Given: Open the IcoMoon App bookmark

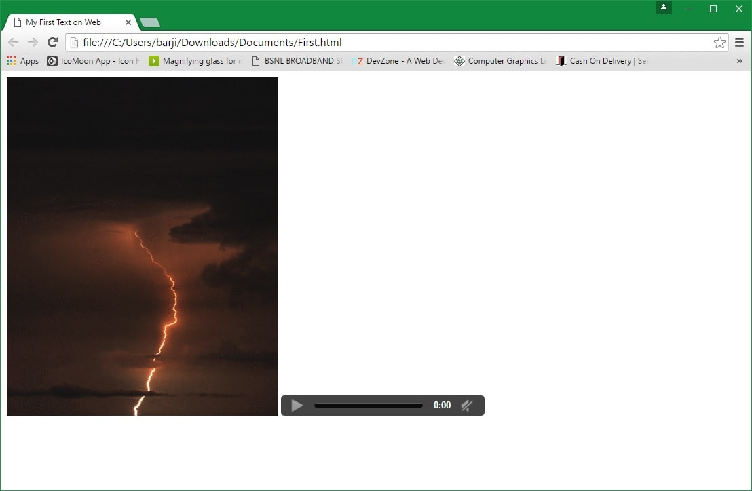Looking at the screenshot, I should tap(93, 61).
